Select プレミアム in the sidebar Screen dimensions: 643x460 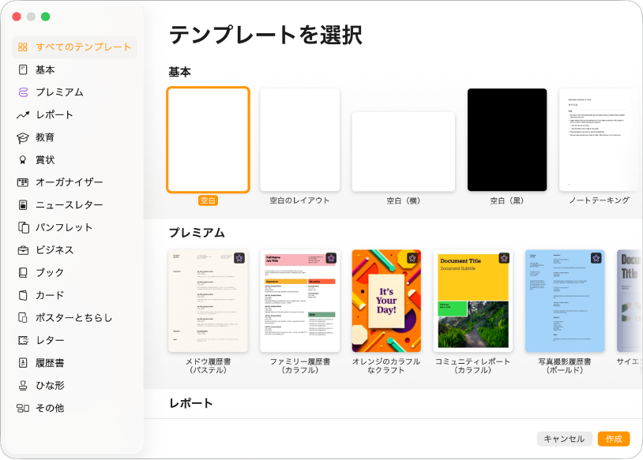[55, 91]
